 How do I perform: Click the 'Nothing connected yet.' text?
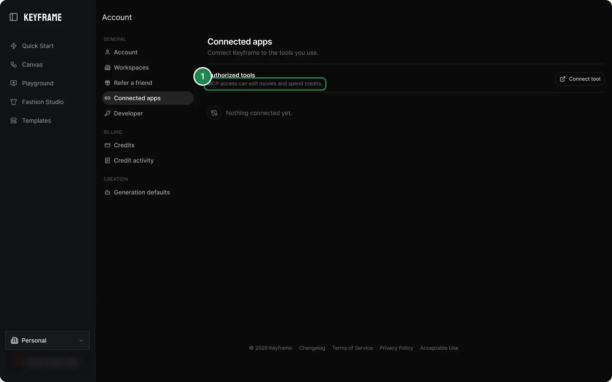click(x=259, y=113)
